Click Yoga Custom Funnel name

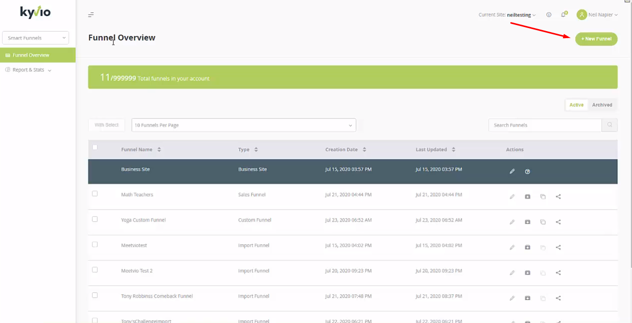click(143, 220)
